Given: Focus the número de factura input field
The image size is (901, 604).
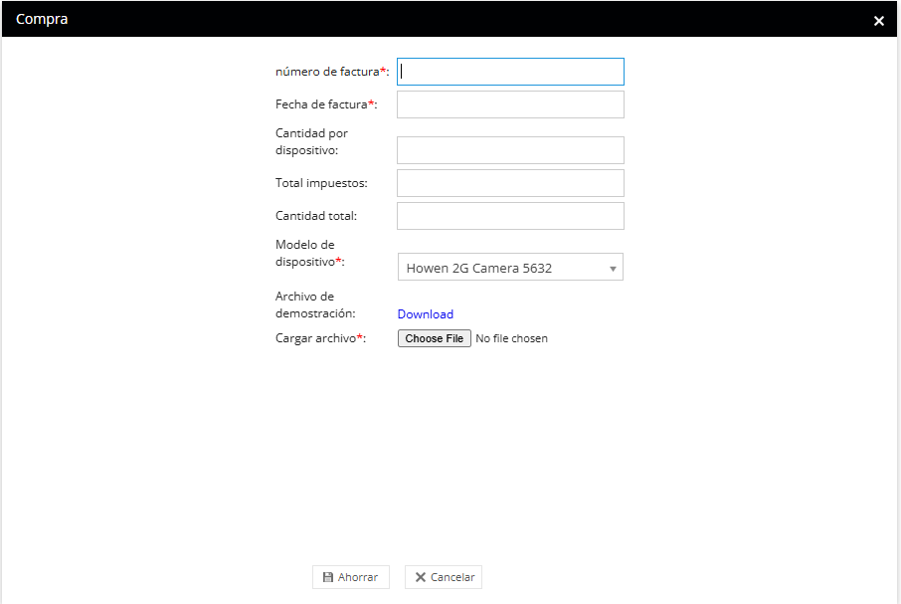Looking at the screenshot, I should (510, 72).
